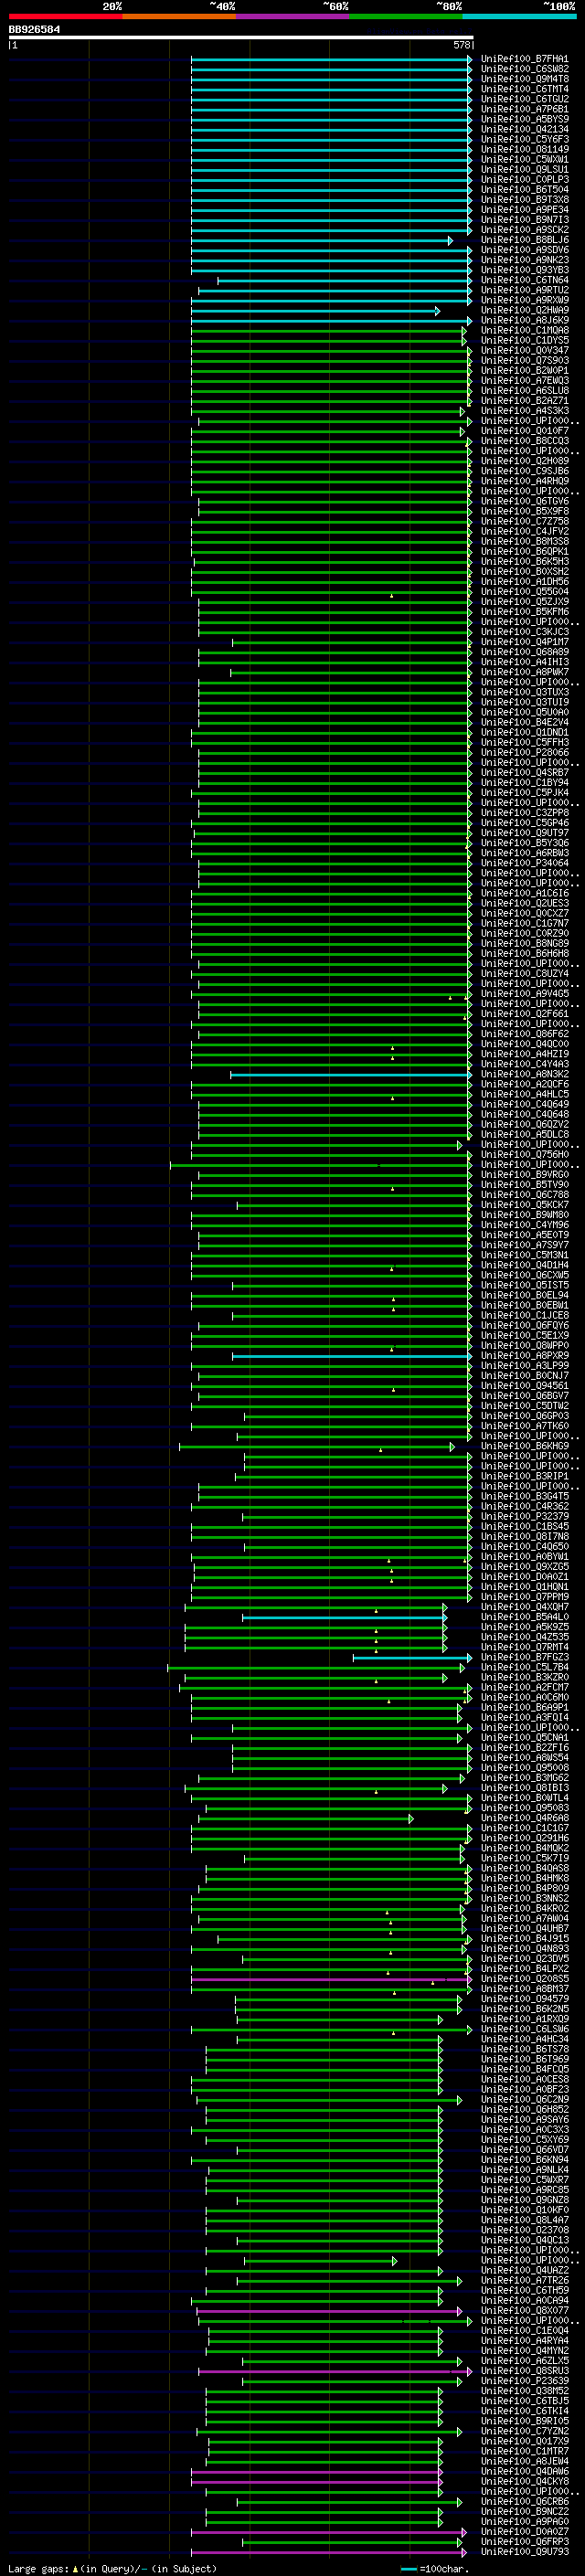Viewport: 585px width, 2576px height.
Task: Click the white query length bar
Action: 240,37
